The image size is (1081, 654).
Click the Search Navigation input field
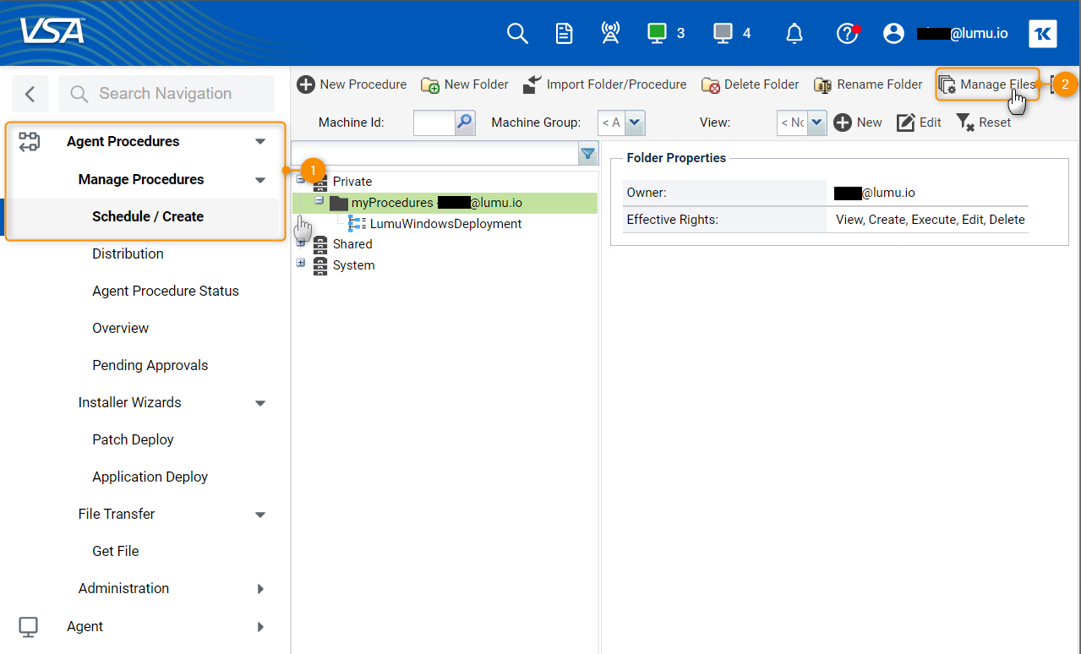[166, 94]
